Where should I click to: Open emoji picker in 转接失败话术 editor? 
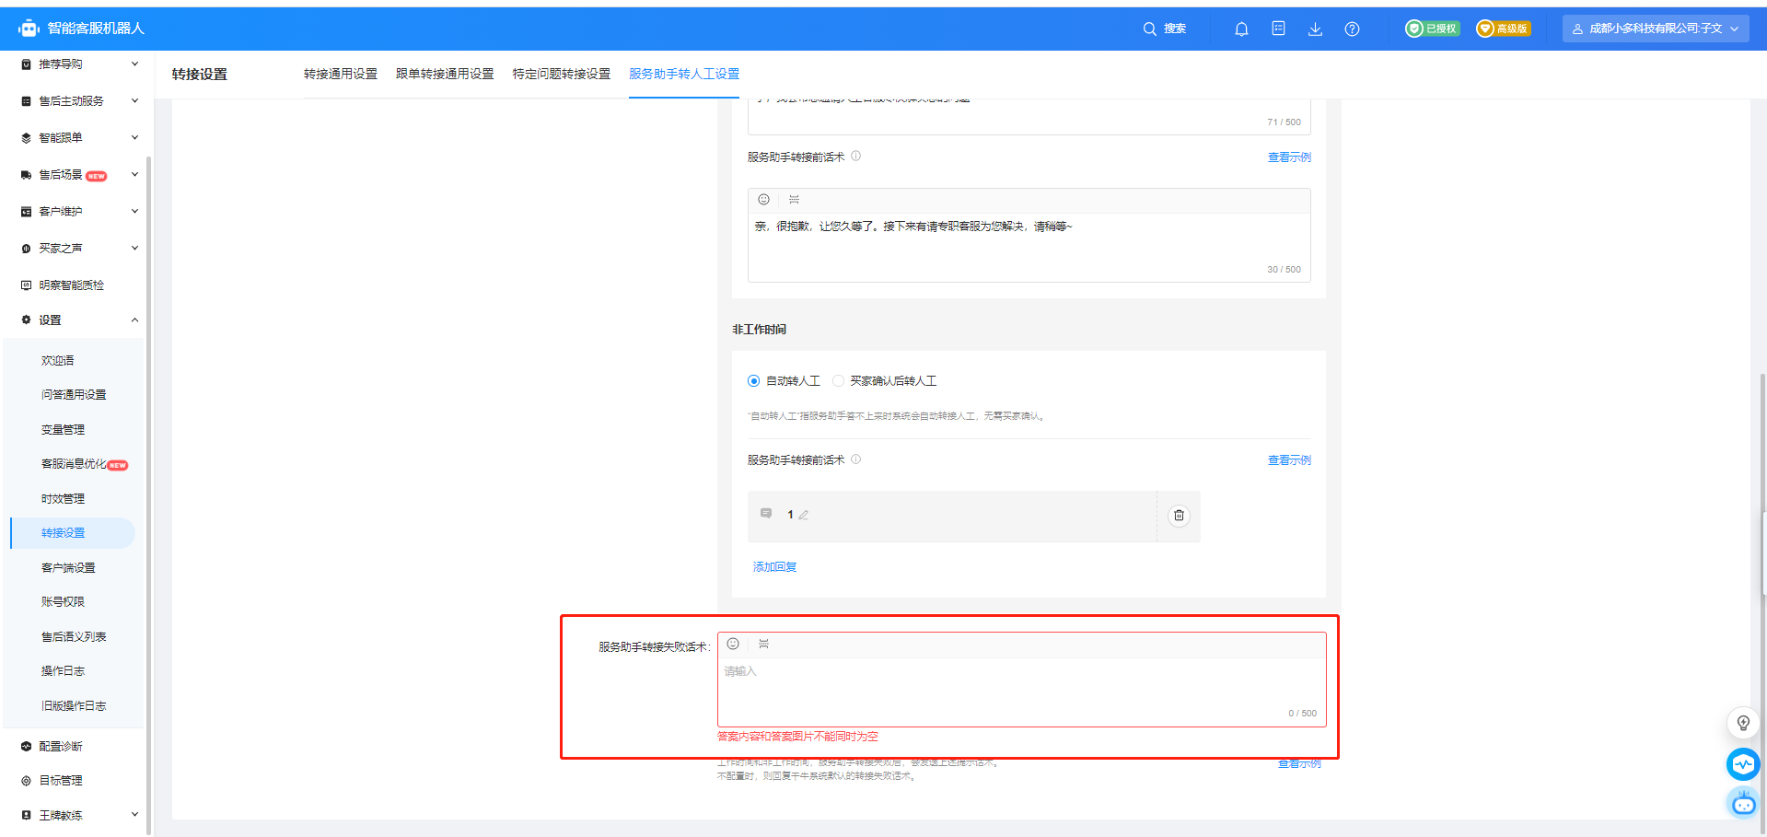click(x=733, y=644)
